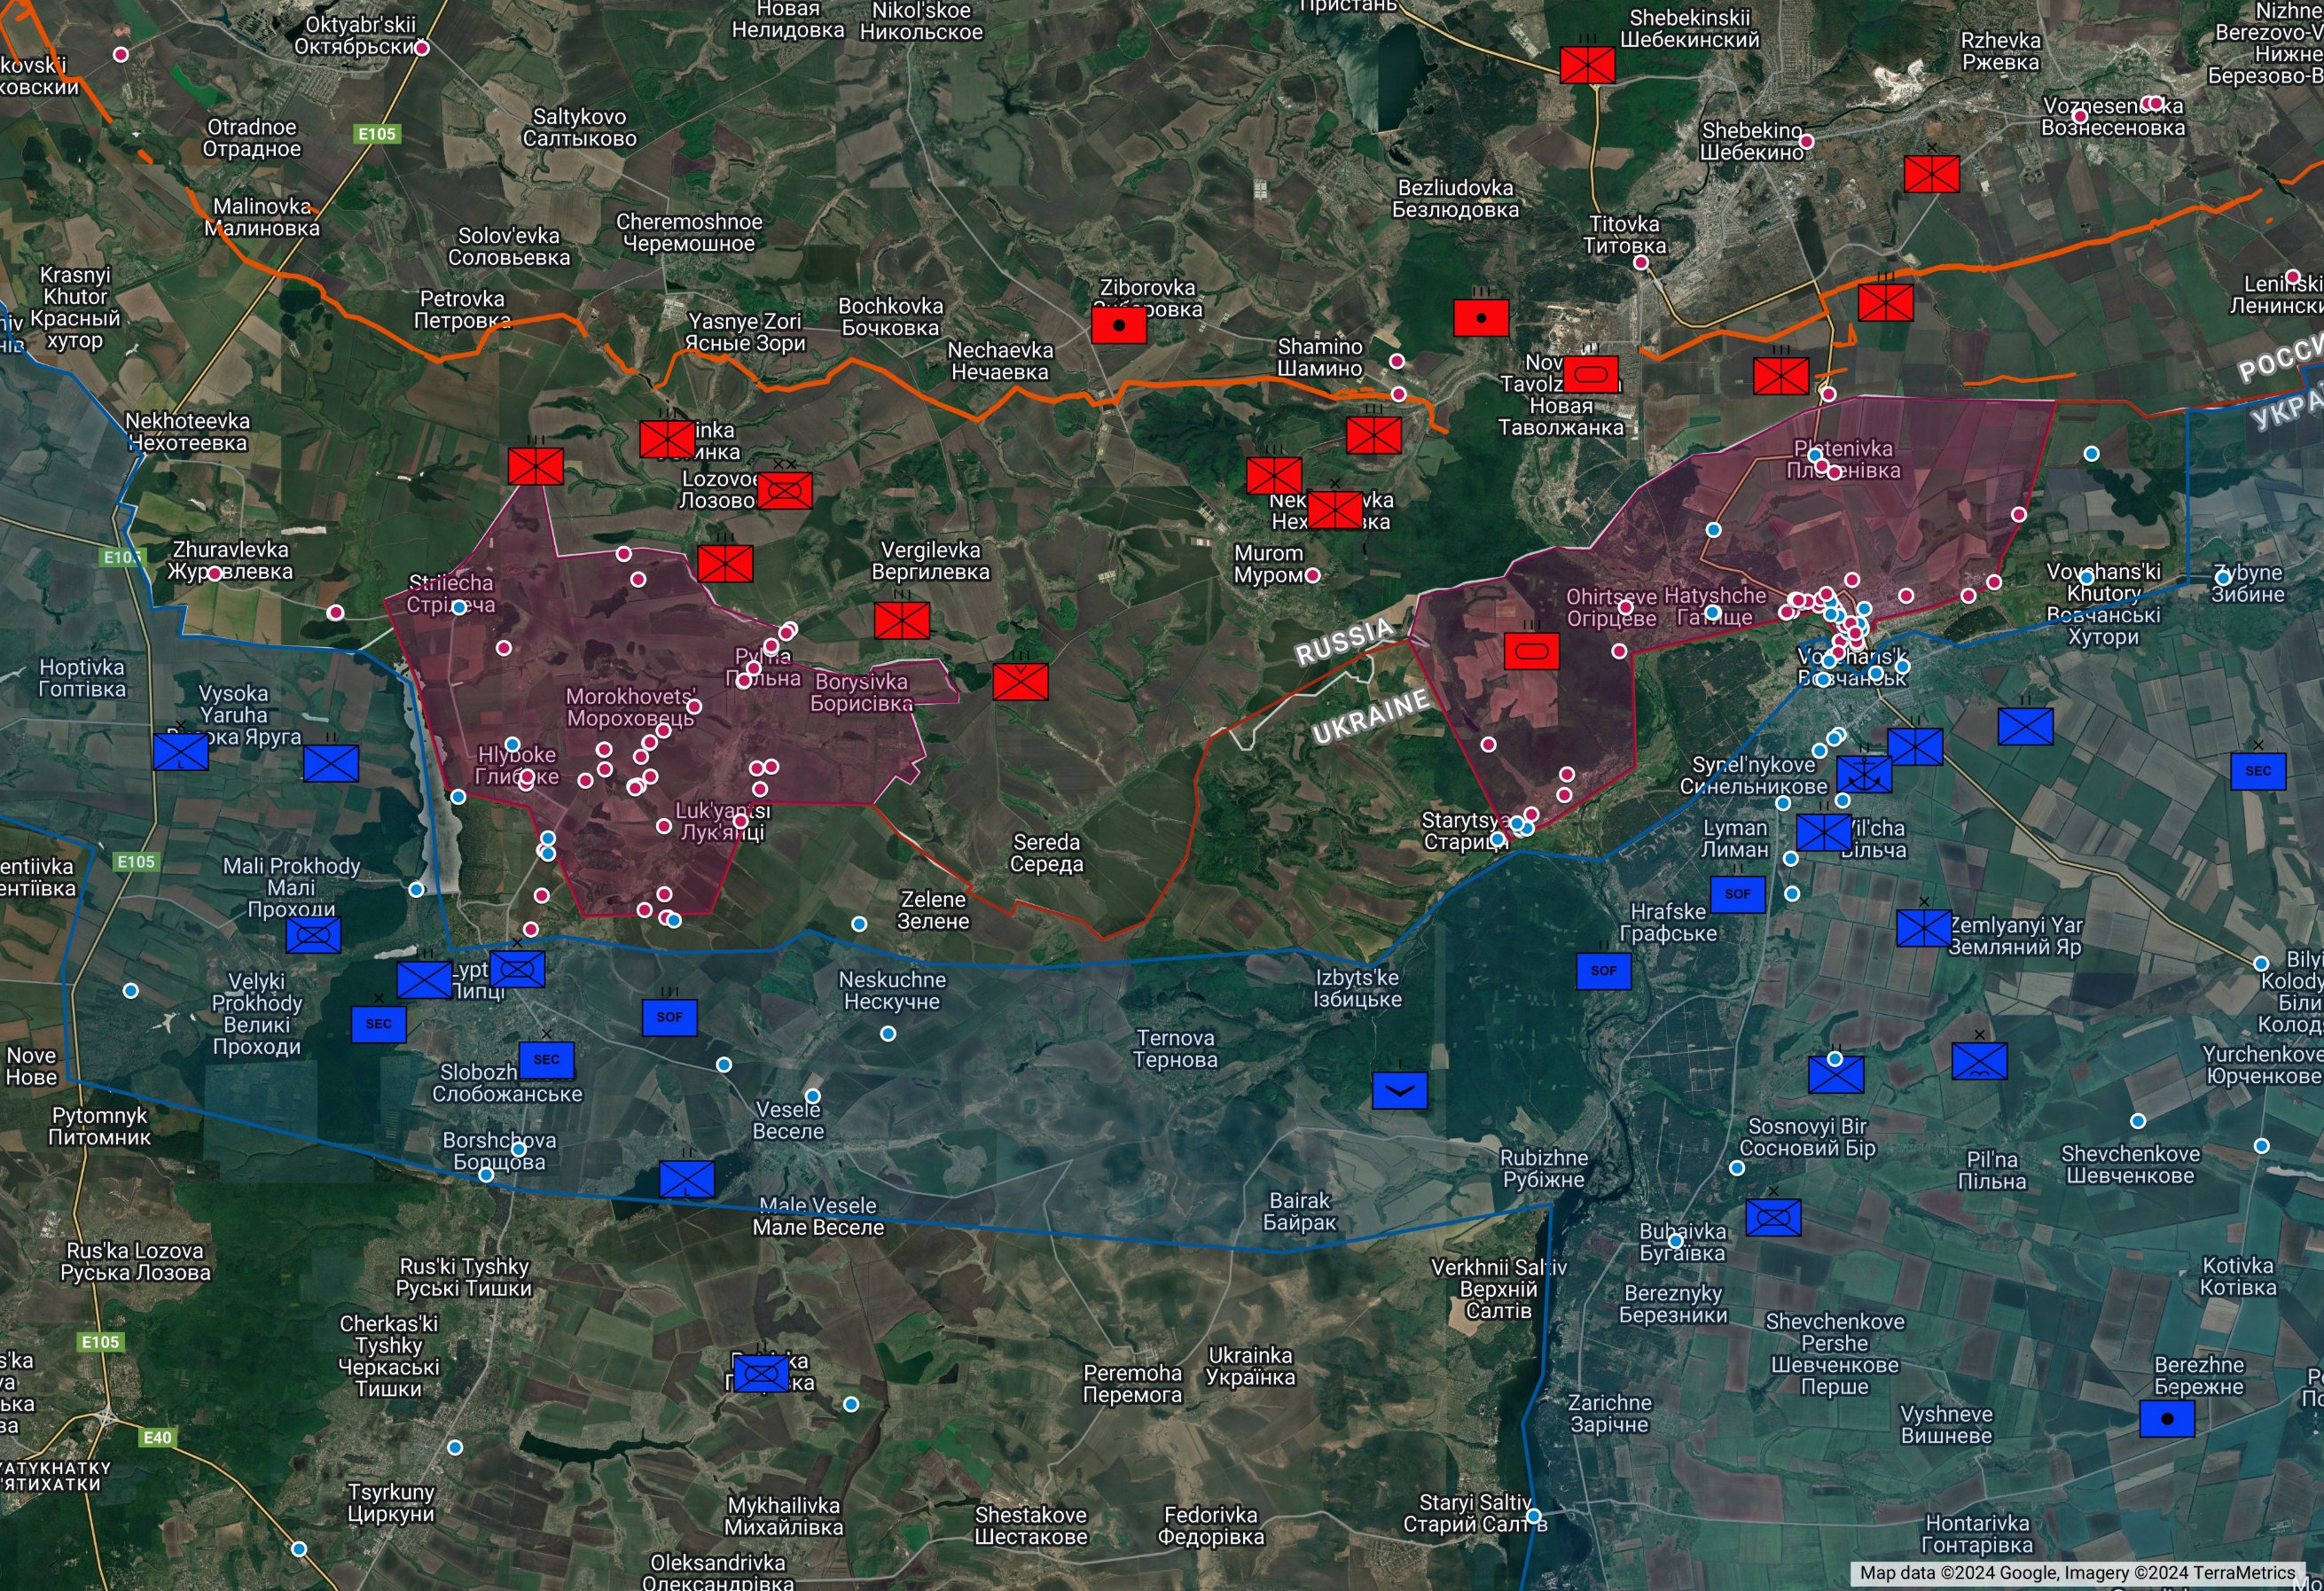The image size is (2324, 1591).
Task: Select the red artillery dot marker at Ziborovka
Action: (x=1118, y=324)
